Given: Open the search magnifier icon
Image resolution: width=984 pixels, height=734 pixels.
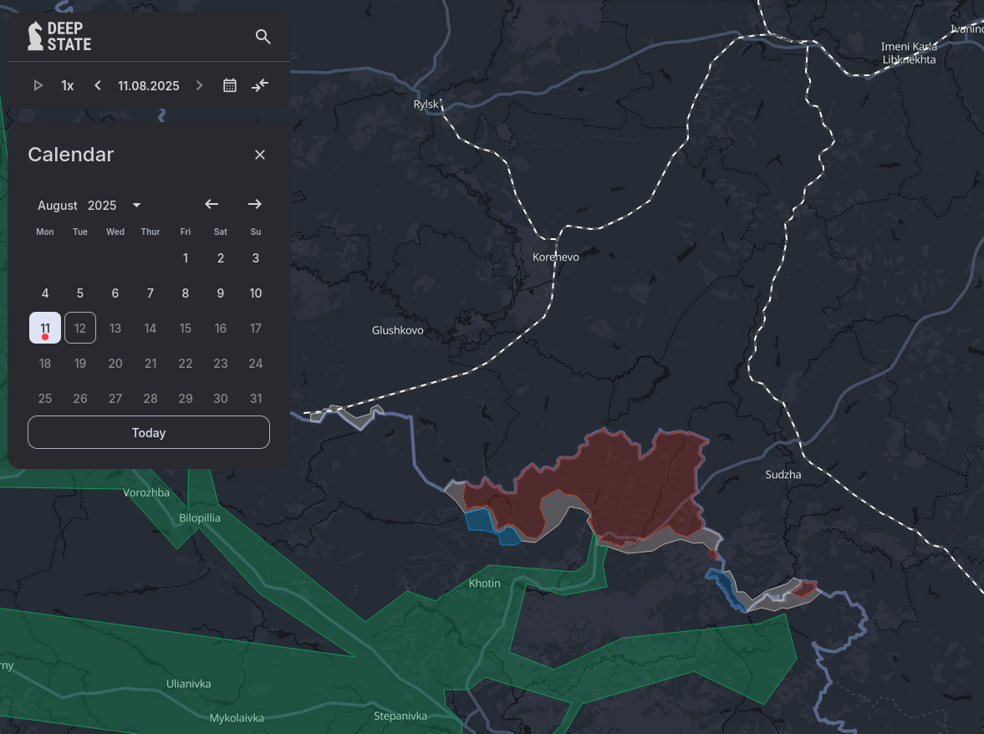Looking at the screenshot, I should coord(263,37).
